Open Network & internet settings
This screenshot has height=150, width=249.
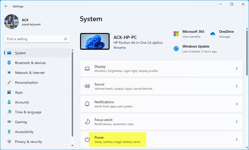(x=37, y=73)
